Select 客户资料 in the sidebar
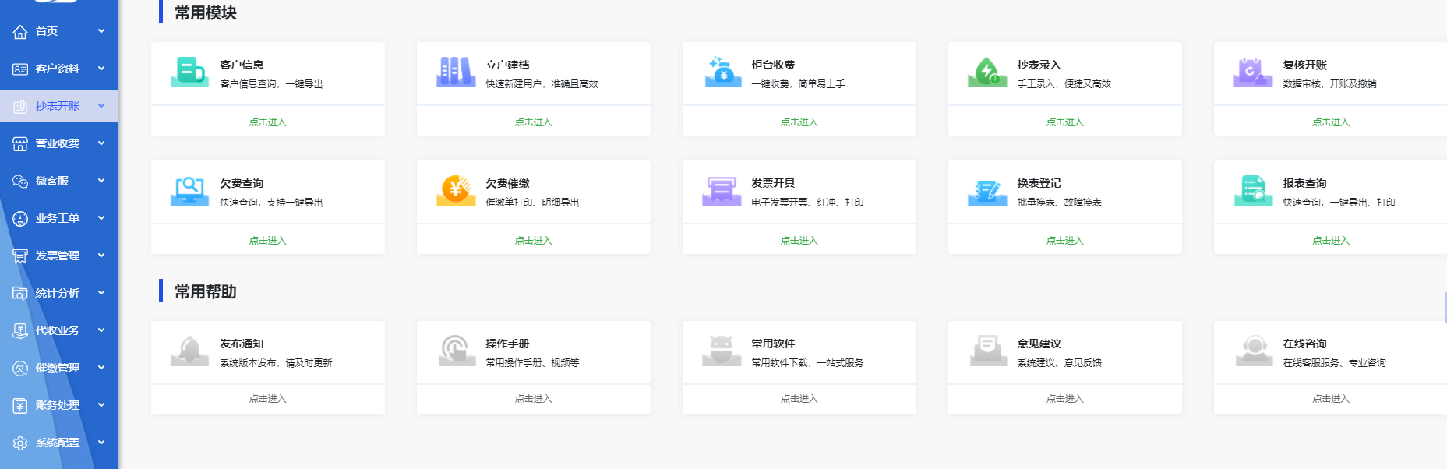This screenshot has height=469, width=1447. [x=59, y=69]
